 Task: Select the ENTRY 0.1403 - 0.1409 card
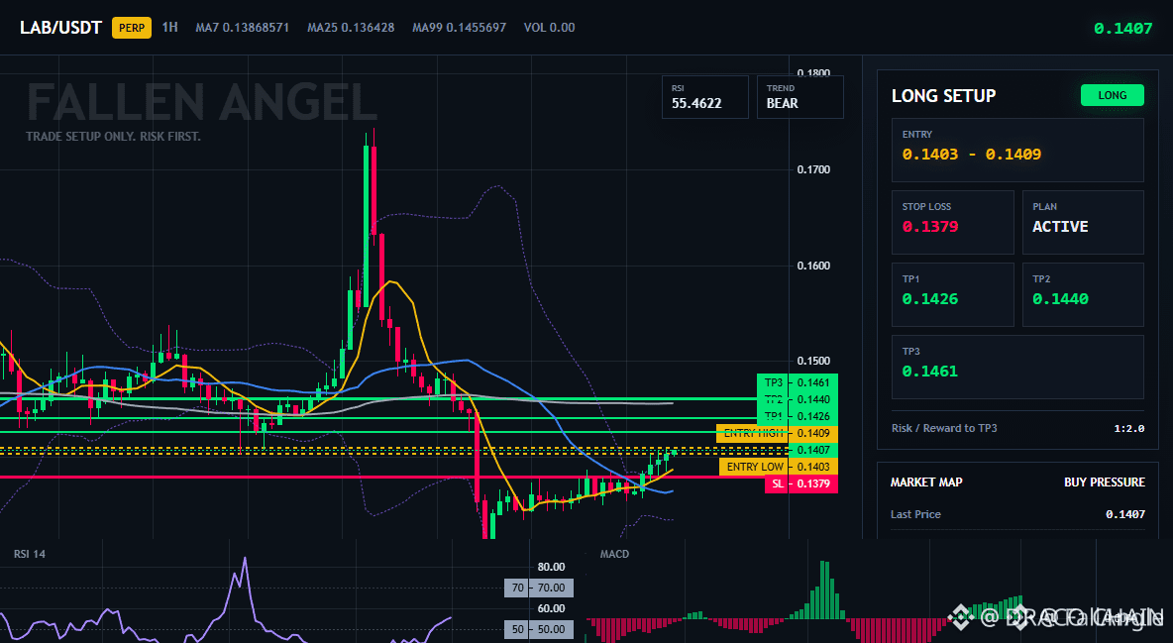pos(1017,150)
